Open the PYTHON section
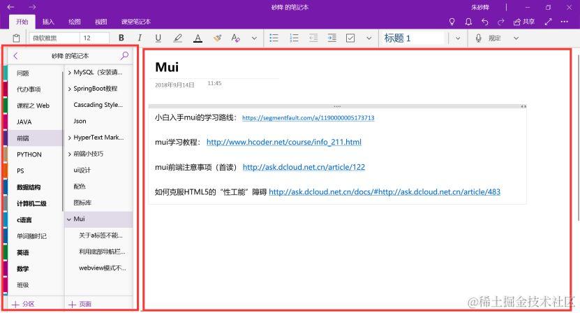 click(x=36, y=154)
